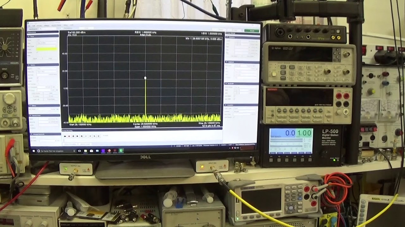Click the green Preset button
Screen dimensions: 405x227
[252, 31]
